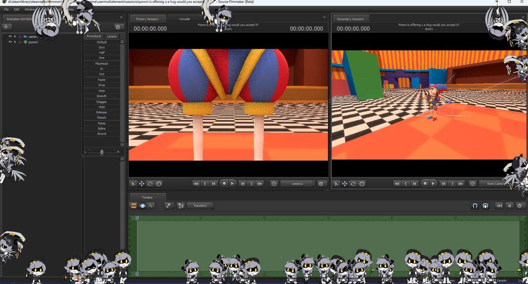The width and height of the screenshot is (528, 284).
Task: Toggle the timeline audio mute speaker
Action: click(x=510, y=206)
